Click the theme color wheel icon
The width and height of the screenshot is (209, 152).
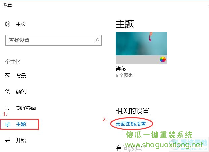[163, 59]
